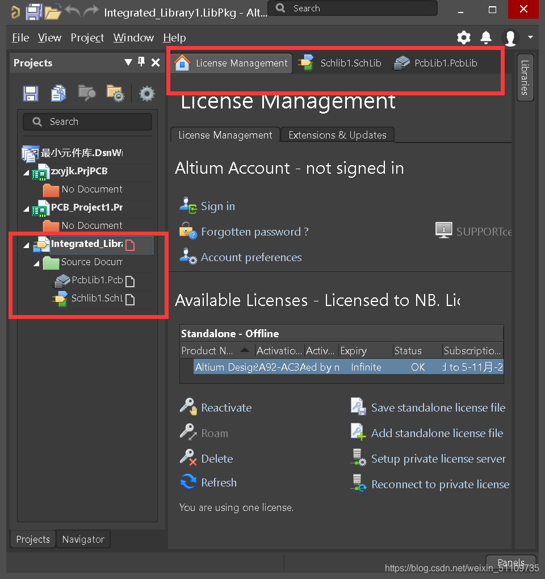Click the Projects panel search field
The image size is (545, 579).
tap(87, 121)
